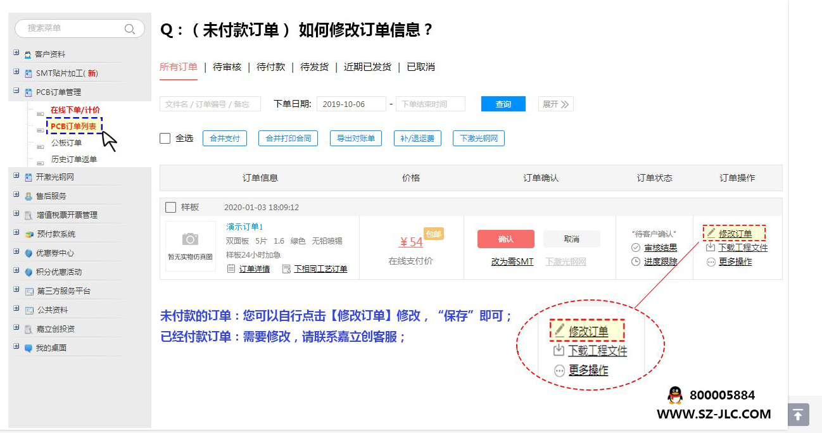Click the red 确认 button
The image size is (822, 433).
tap(505, 239)
